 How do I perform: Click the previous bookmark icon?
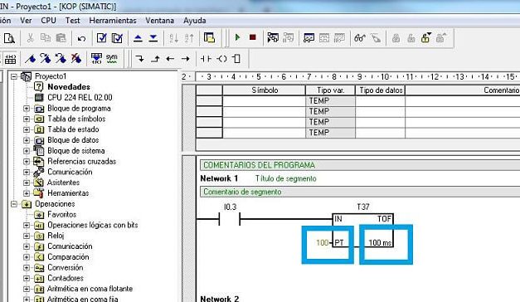61,59
